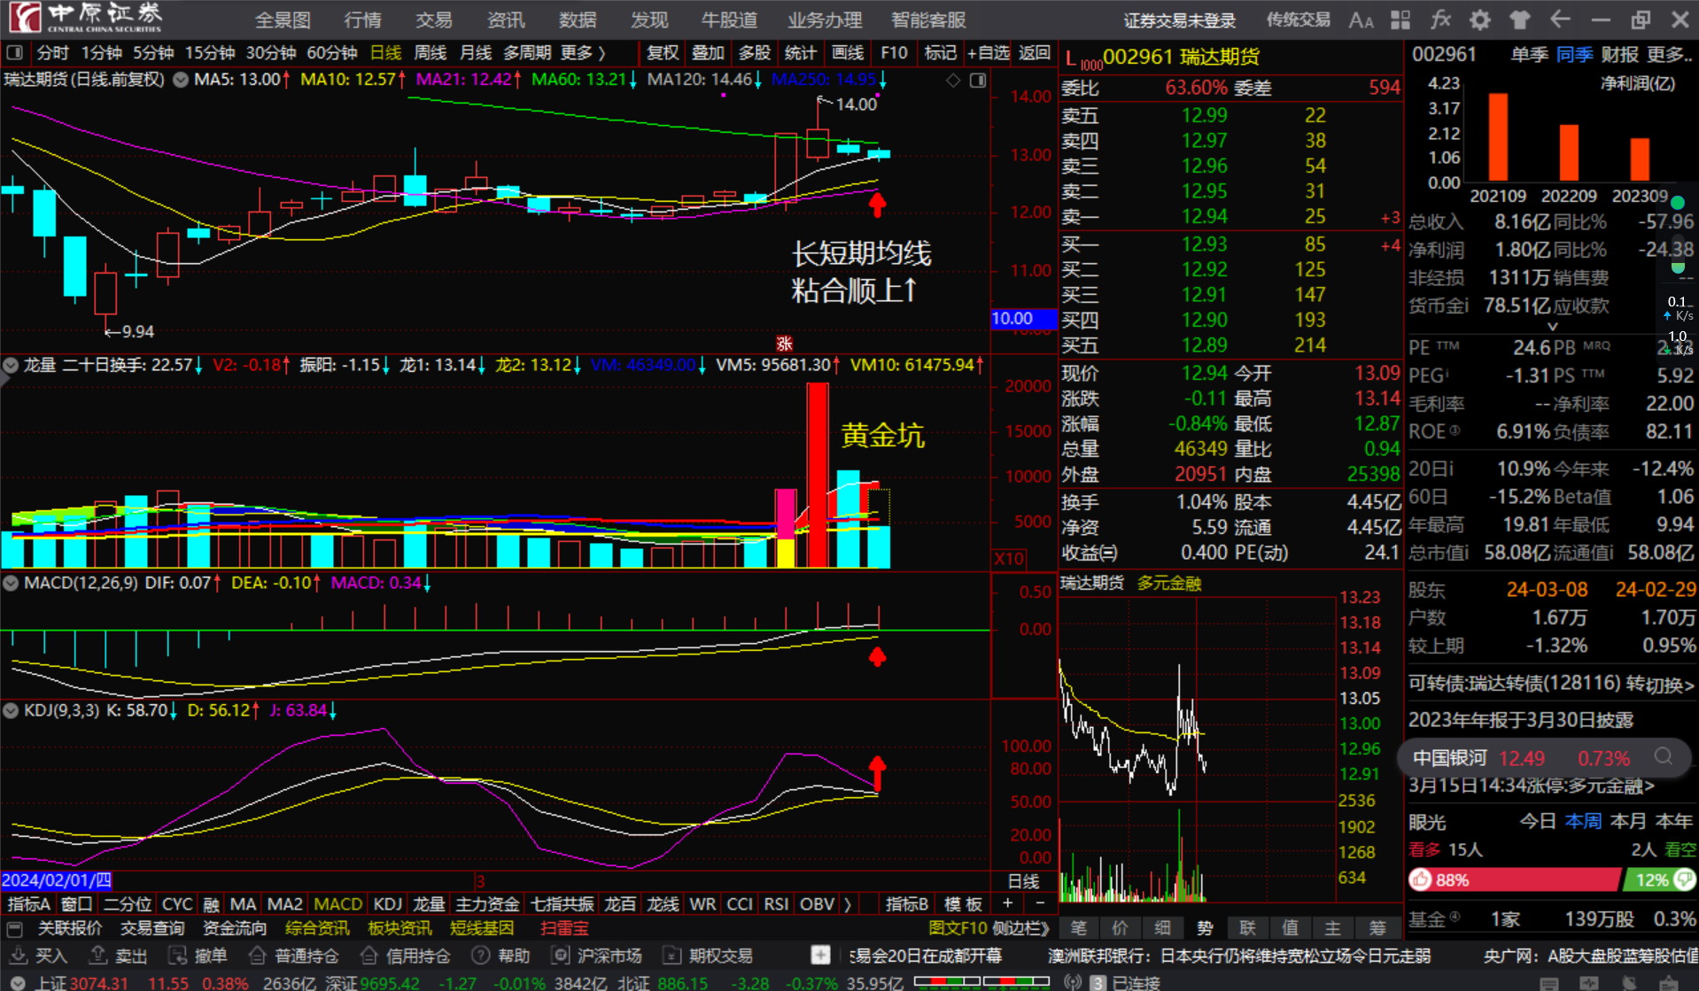Open the formula (fx) manager
1699x991 pixels.
tap(1440, 19)
